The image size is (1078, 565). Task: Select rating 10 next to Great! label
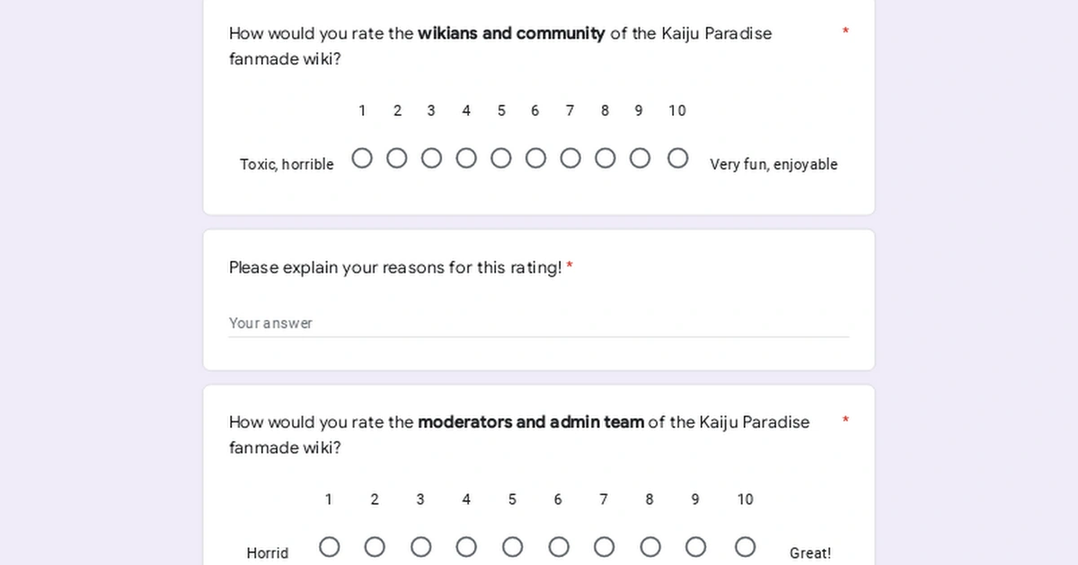[x=745, y=546]
